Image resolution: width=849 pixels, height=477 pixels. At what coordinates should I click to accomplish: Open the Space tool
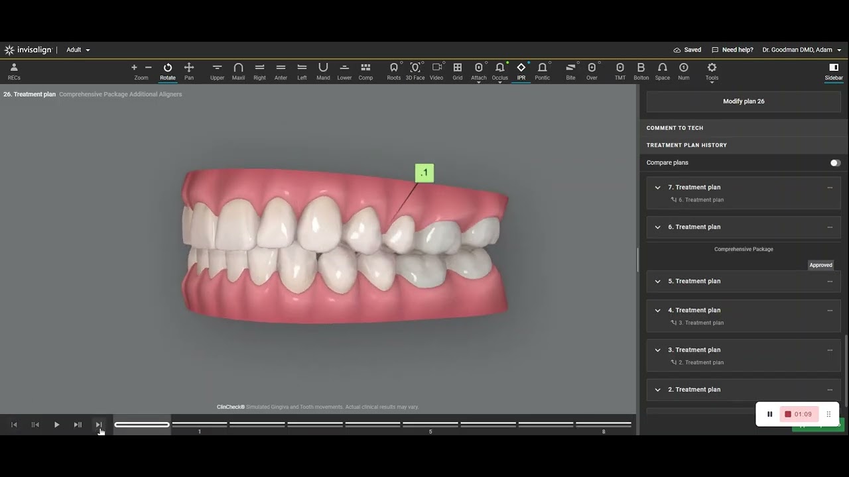click(x=663, y=72)
